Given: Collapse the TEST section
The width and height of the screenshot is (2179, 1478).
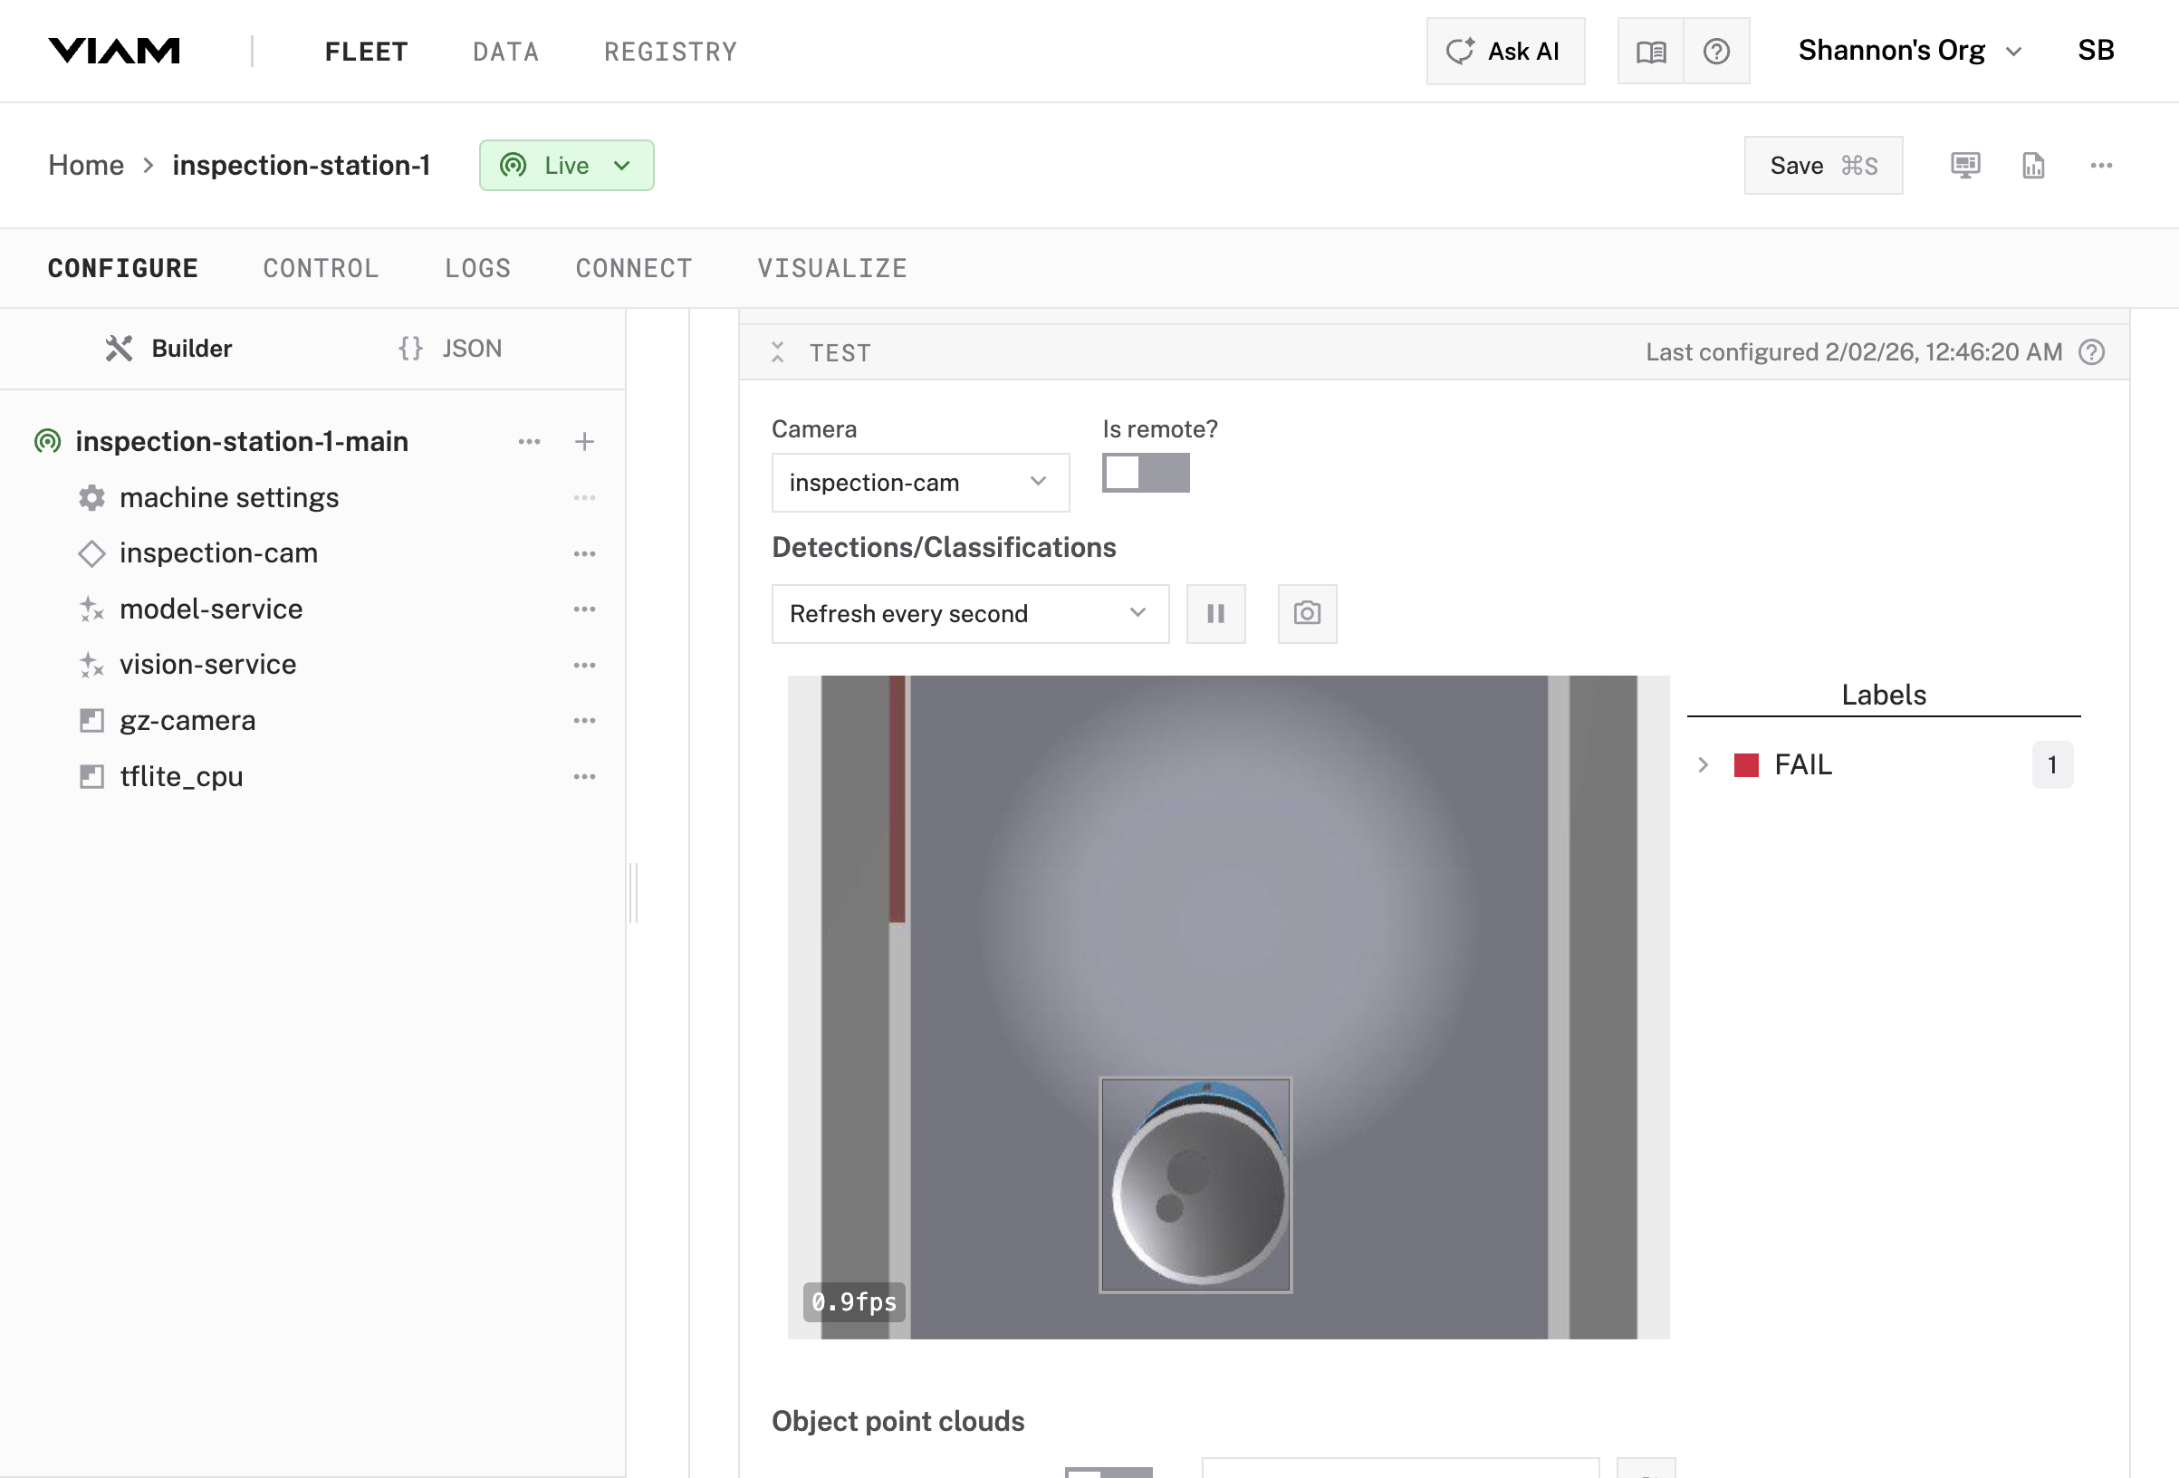Looking at the screenshot, I should [x=777, y=352].
